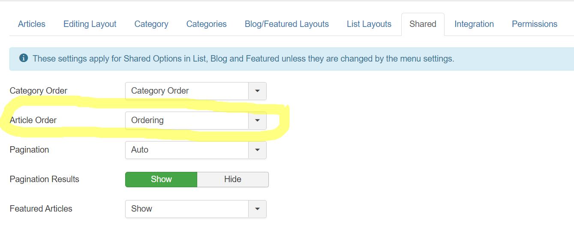Select the Blog/Featured Layouts tab
The width and height of the screenshot is (574, 227).
pyautogui.click(x=287, y=24)
